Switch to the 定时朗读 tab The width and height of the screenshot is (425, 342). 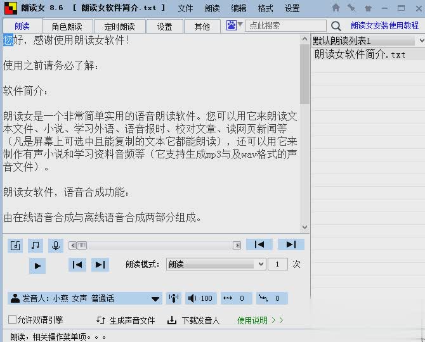point(119,27)
